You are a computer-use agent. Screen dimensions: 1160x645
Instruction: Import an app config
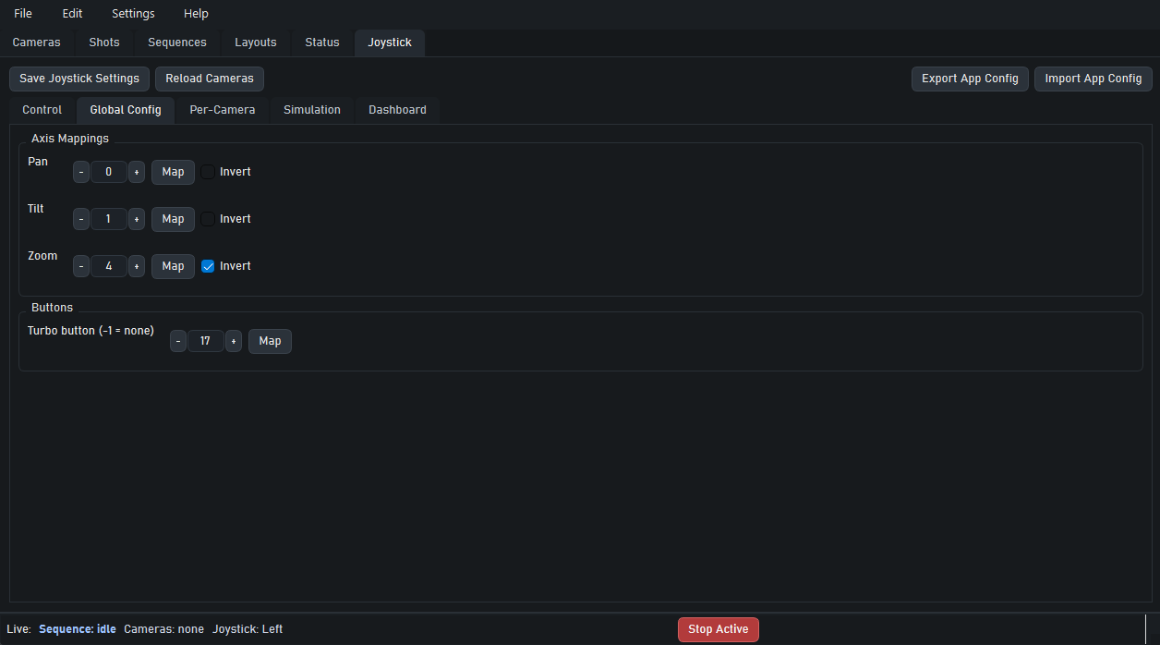(1093, 79)
